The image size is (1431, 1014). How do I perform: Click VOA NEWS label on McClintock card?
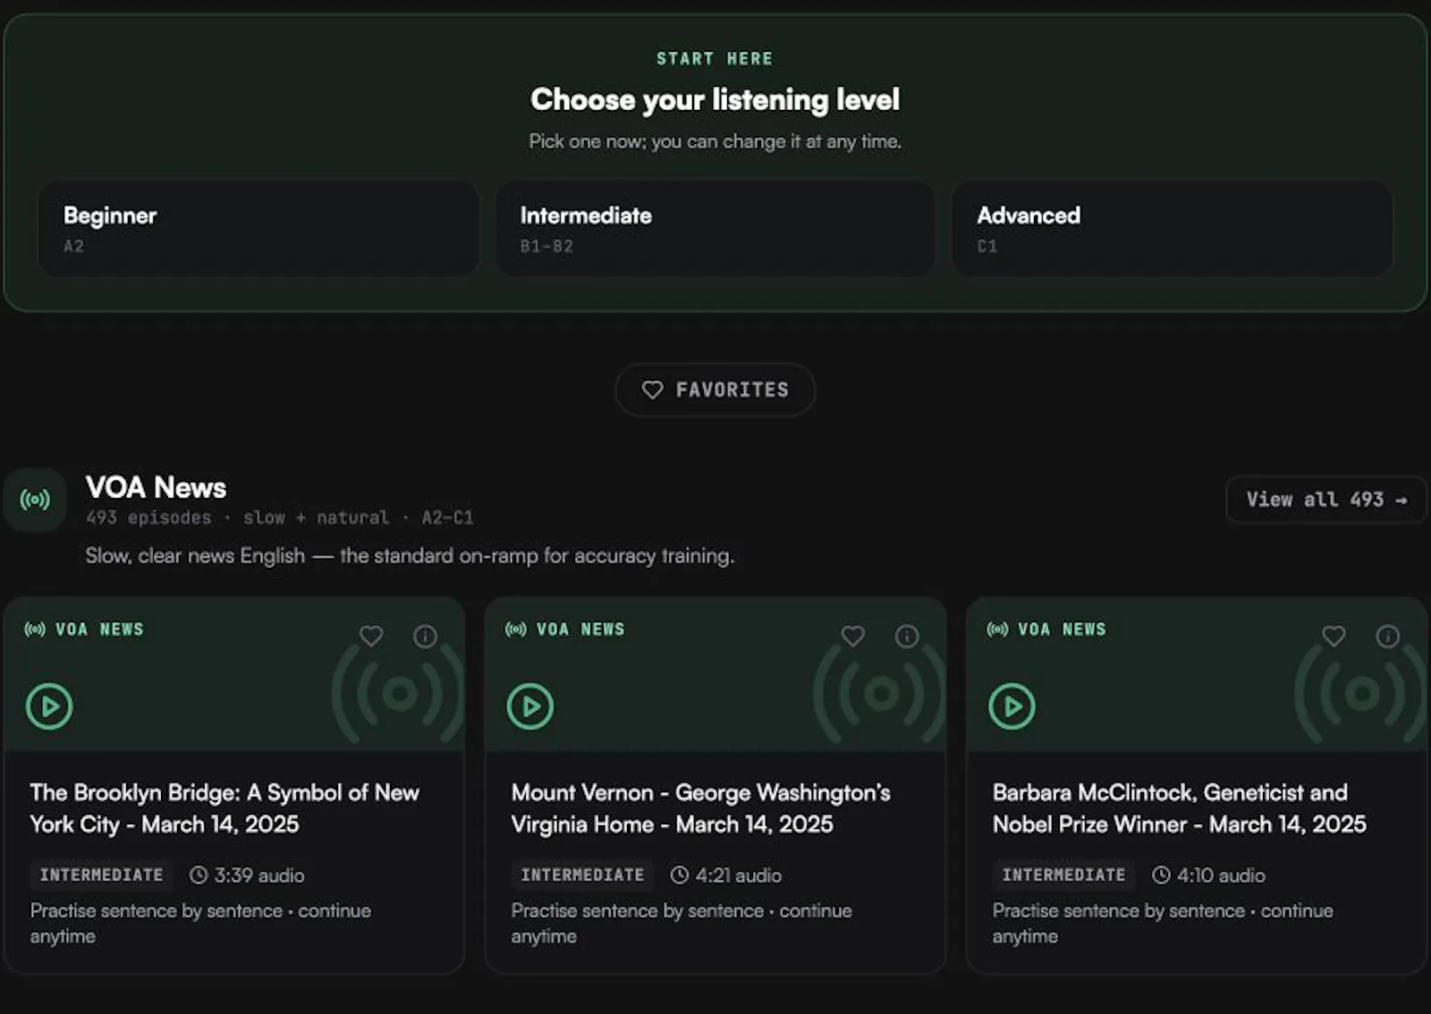1046,630
